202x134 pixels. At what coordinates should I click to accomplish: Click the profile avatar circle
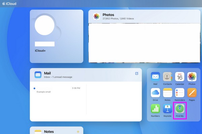pos(44,25)
